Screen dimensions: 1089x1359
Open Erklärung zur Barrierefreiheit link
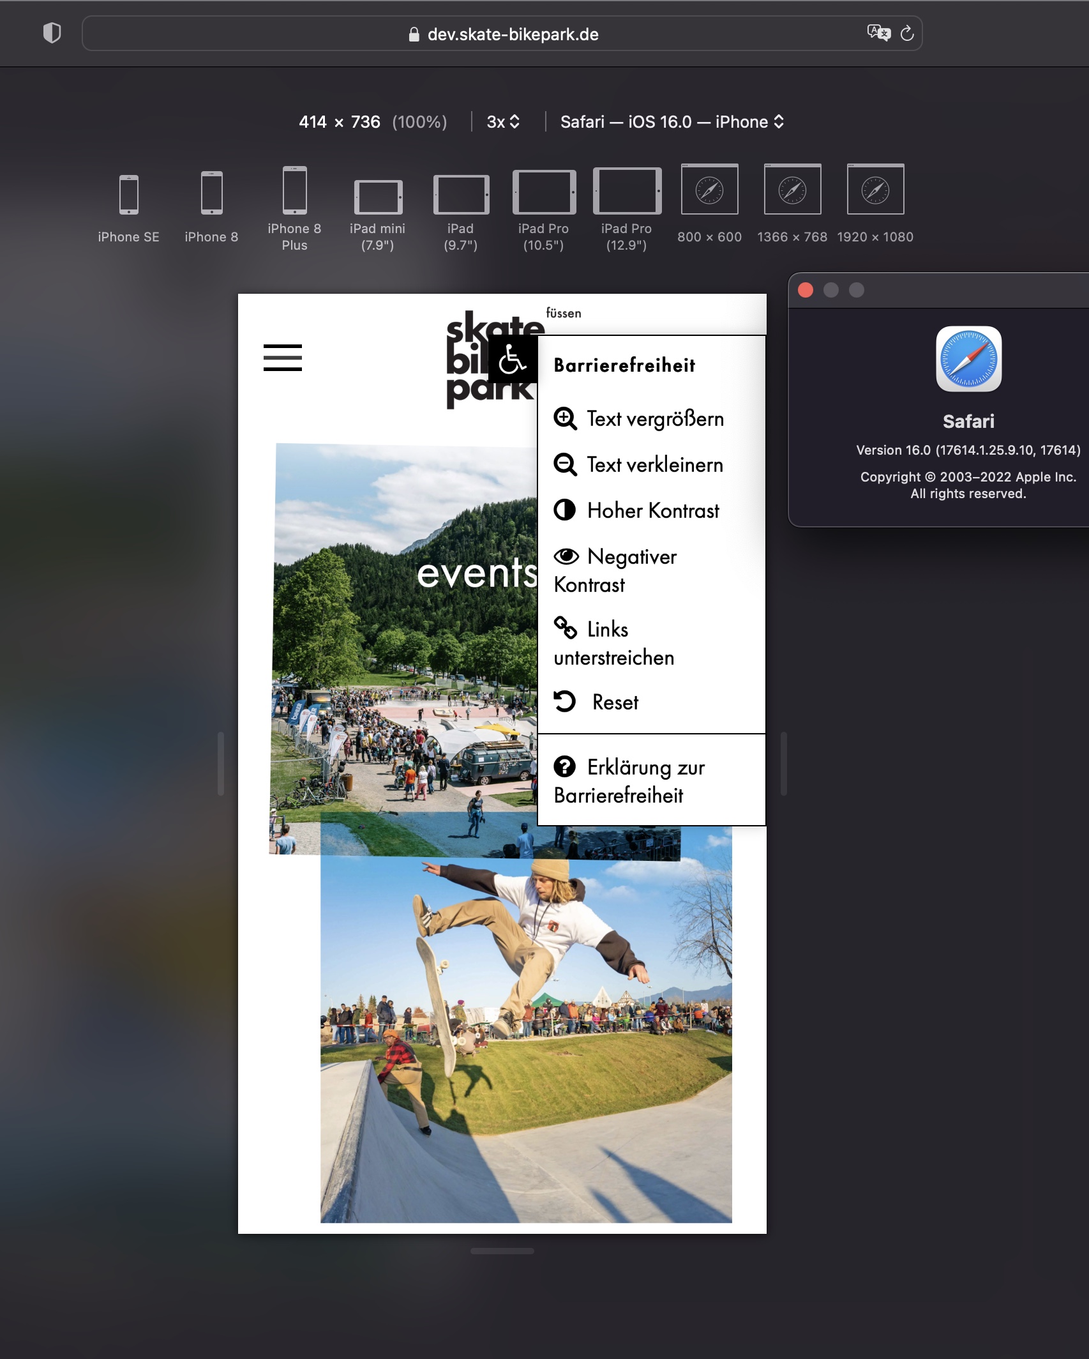tap(629, 781)
